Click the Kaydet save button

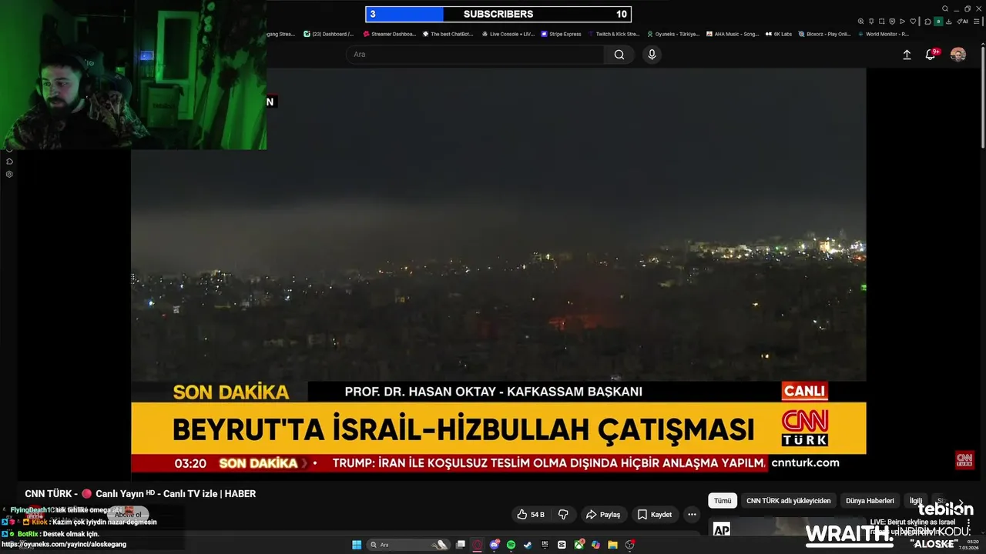click(x=654, y=515)
